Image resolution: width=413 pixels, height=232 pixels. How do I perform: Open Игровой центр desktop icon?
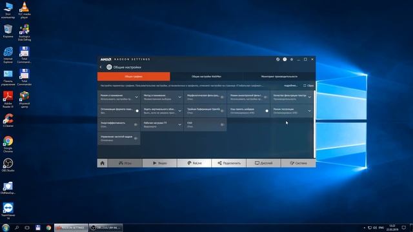click(25, 100)
